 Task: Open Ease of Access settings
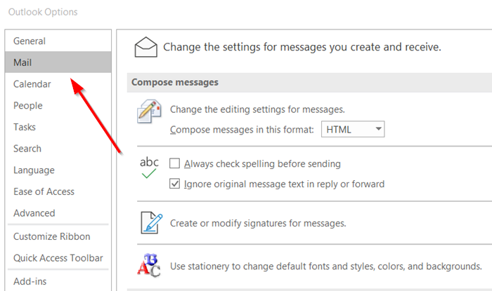[44, 191]
